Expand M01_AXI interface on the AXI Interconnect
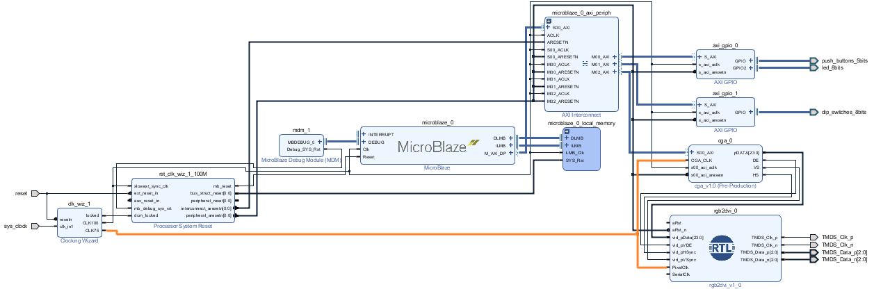874x296 pixels. 614,64
